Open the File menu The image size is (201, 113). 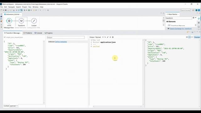pyautogui.click(x=2, y=7)
